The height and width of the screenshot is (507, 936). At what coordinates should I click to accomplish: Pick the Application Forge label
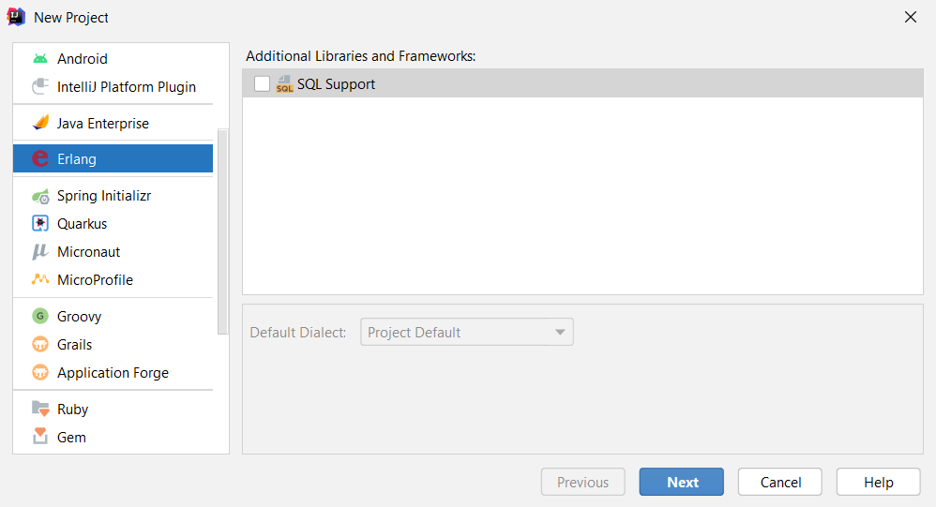click(x=113, y=373)
